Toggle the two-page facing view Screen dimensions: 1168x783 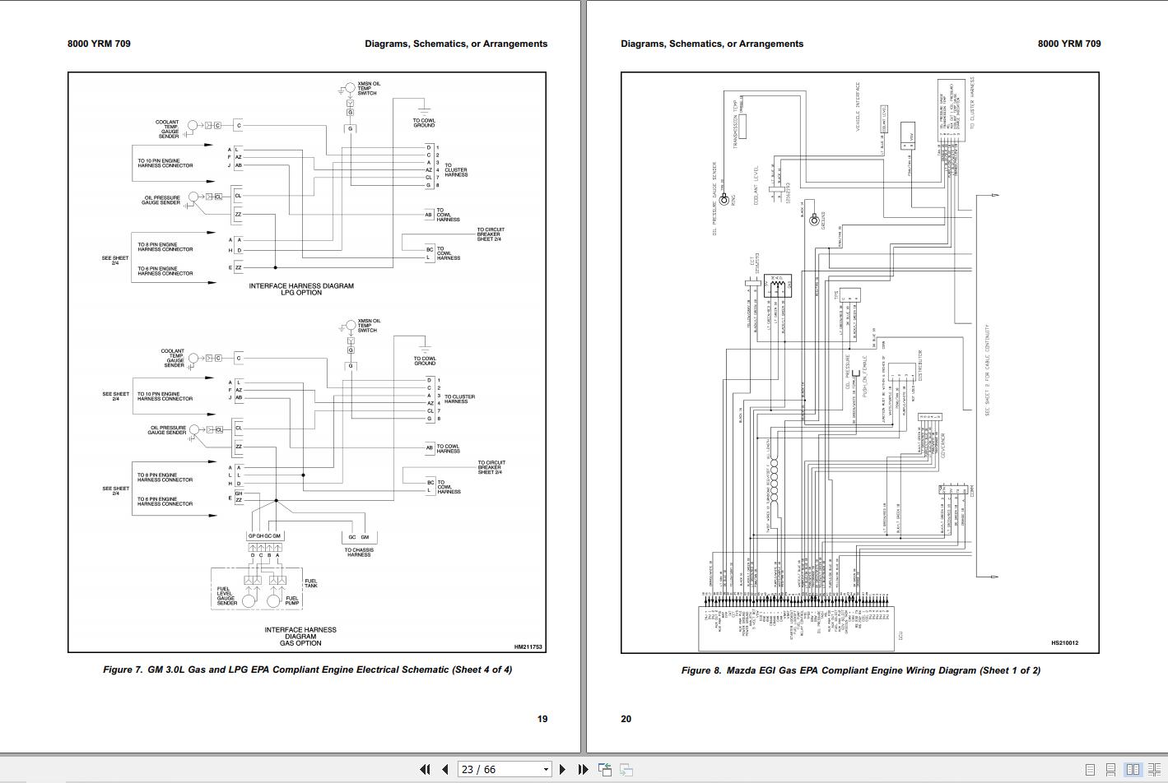coord(1133,770)
